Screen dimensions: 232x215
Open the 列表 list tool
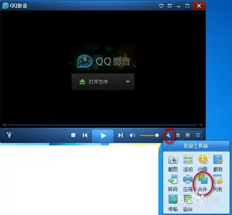(218, 183)
